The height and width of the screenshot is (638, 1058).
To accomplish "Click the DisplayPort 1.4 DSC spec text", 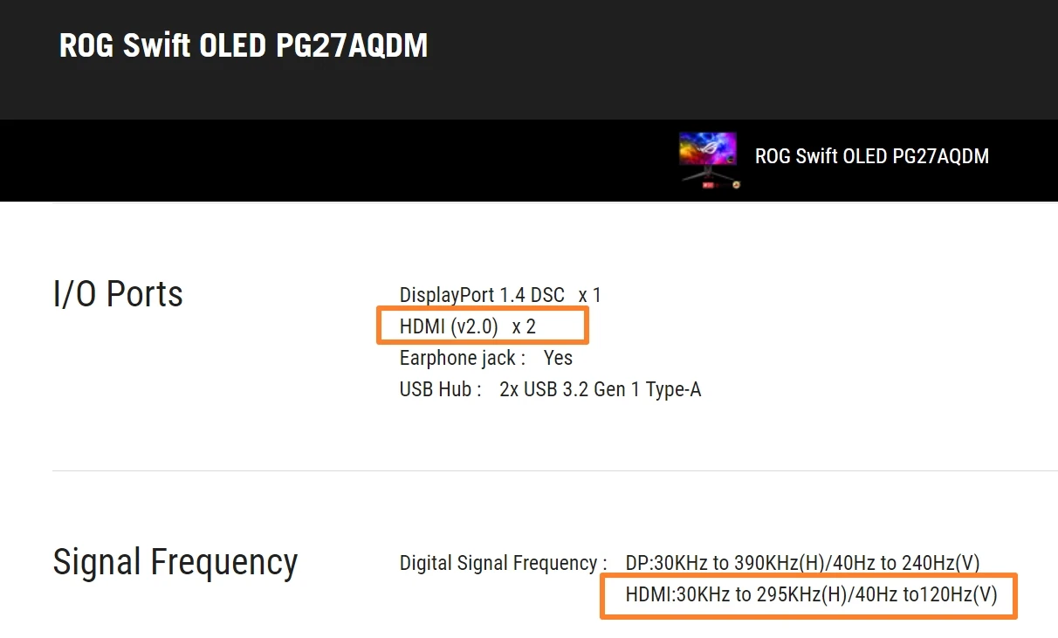I will 482,295.
